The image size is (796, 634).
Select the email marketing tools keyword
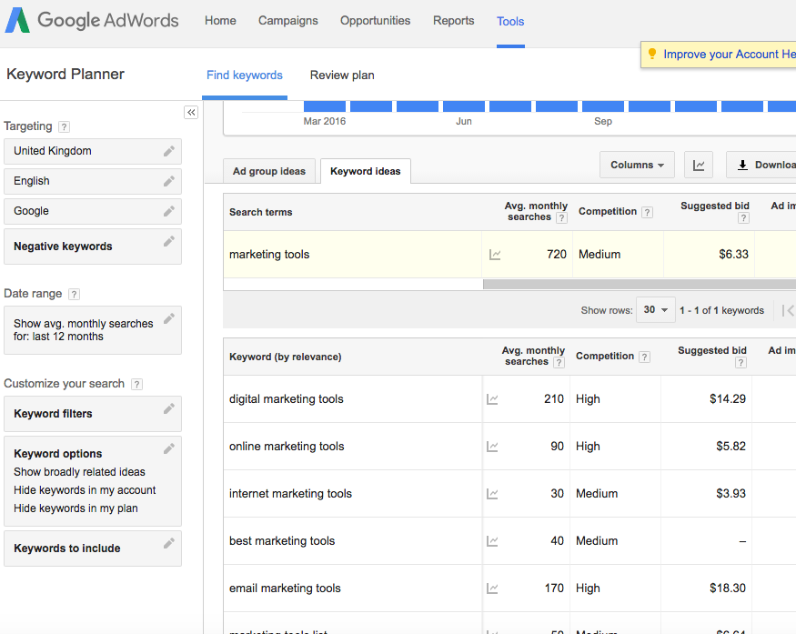pos(285,588)
